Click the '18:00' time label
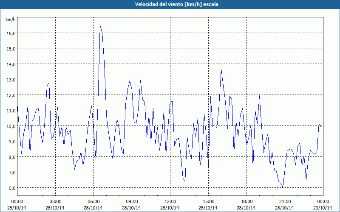 246,202
